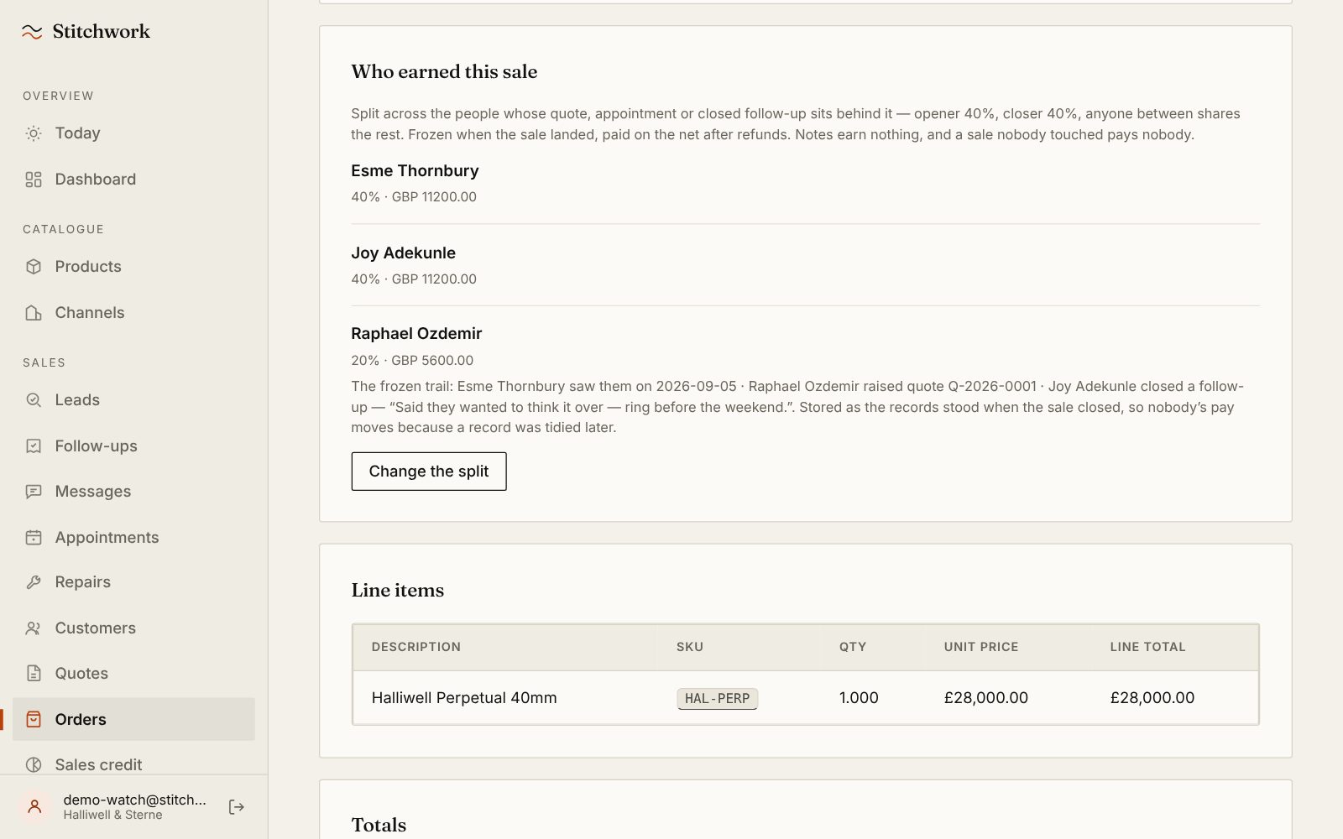Navigate to Messages
This screenshot has width=1343, height=839.
tap(133, 492)
